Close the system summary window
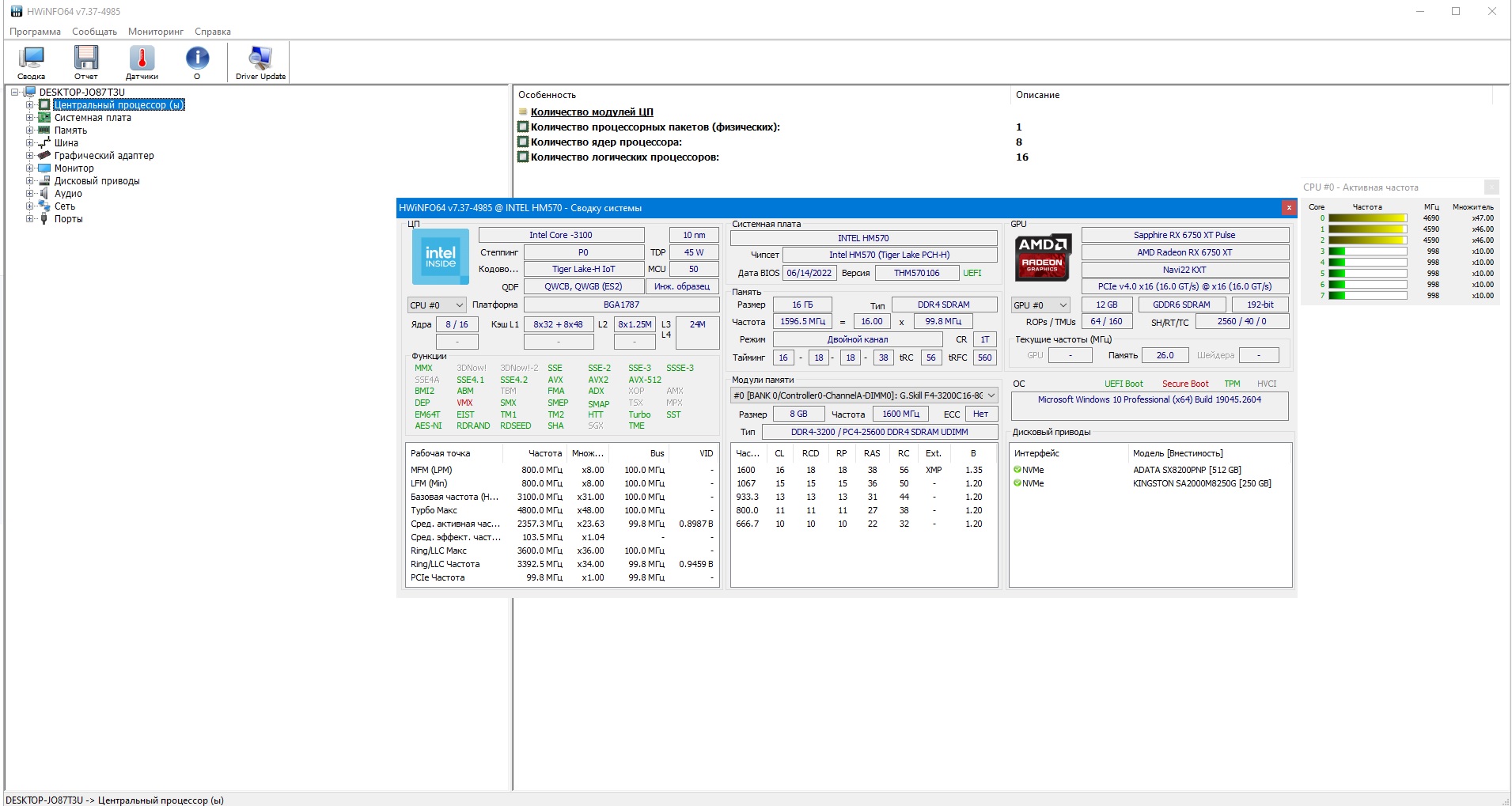This screenshot has width=1512, height=806. pyautogui.click(x=1289, y=208)
